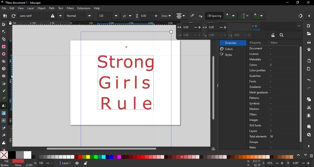Open the Filters menu

tap(70, 8)
